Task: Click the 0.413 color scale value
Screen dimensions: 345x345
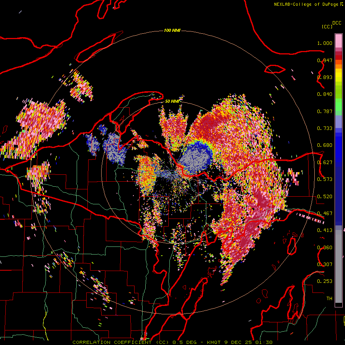Action: (x=325, y=230)
